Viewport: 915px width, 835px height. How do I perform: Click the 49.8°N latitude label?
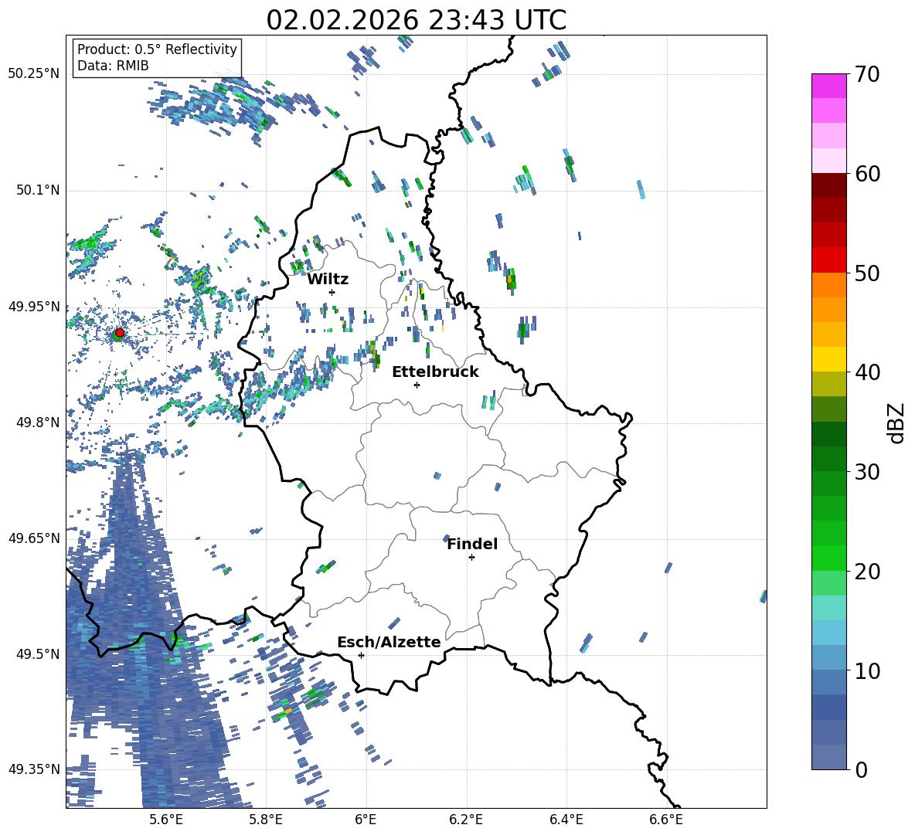click(38, 423)
